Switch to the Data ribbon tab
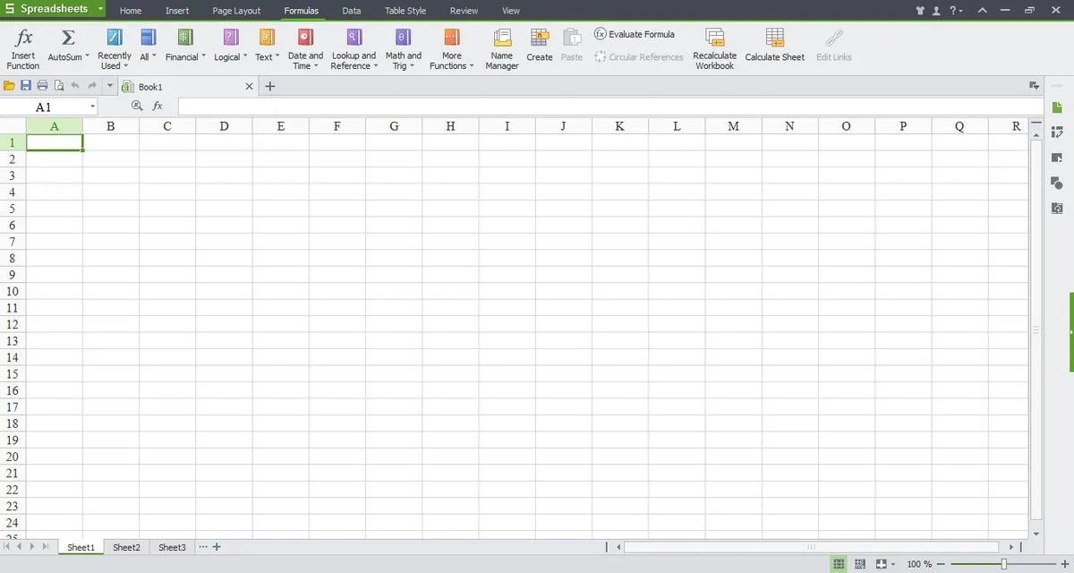The width and height of the screenshot is (1074, 573). coord(351,11)
